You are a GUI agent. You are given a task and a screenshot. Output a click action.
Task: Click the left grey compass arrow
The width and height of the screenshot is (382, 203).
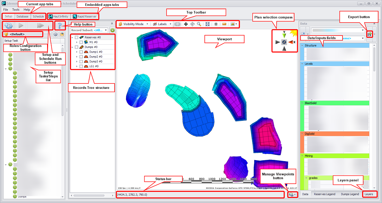click(278, 42)
